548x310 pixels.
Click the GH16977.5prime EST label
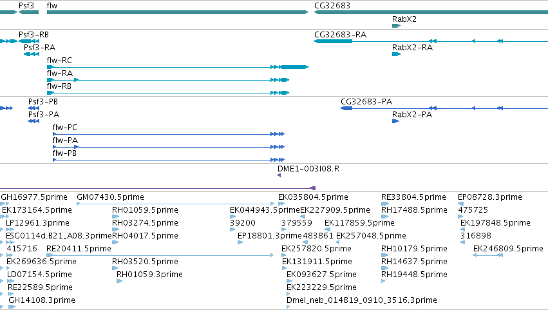click(x=34, y=197)
